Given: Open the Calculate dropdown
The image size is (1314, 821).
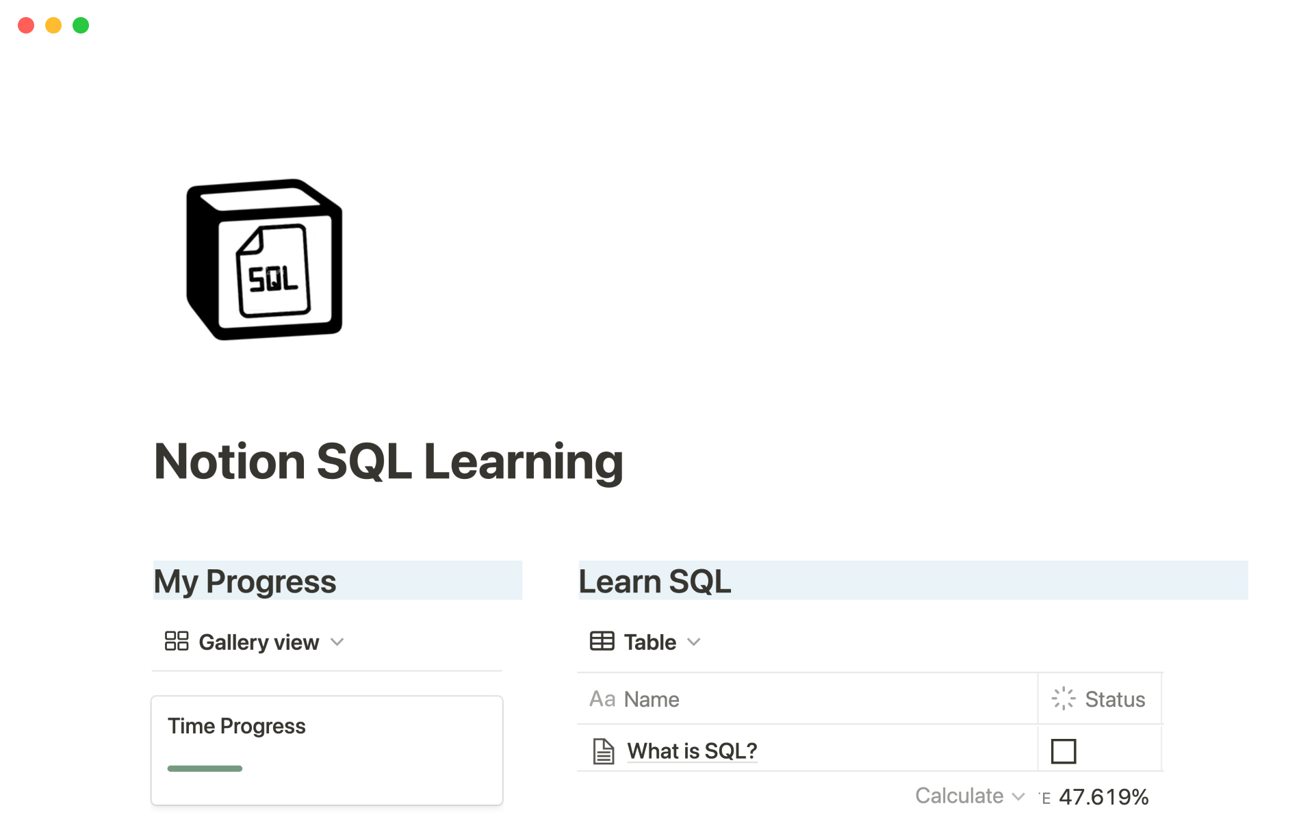Looking at the screenshot, I should 968,796.
